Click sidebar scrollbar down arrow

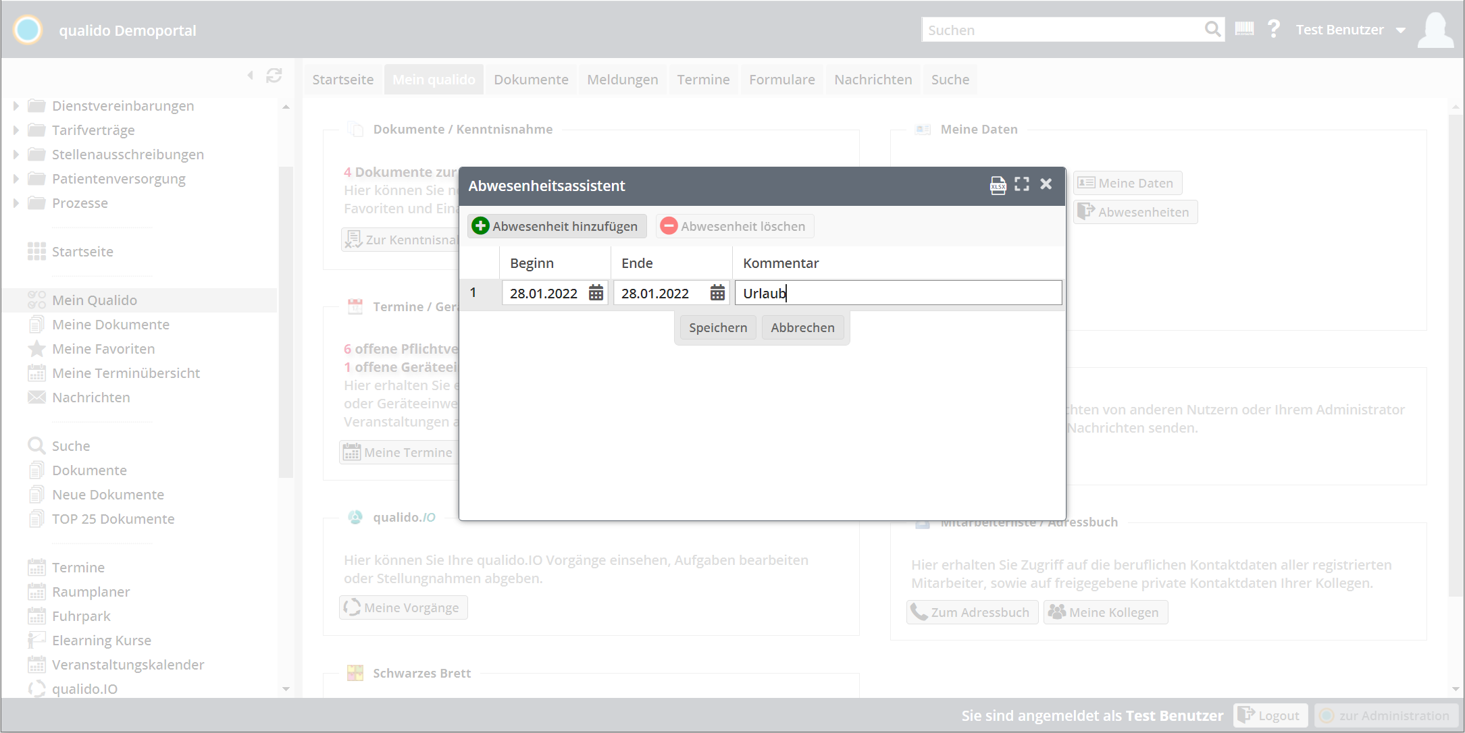tap(286, 689)
